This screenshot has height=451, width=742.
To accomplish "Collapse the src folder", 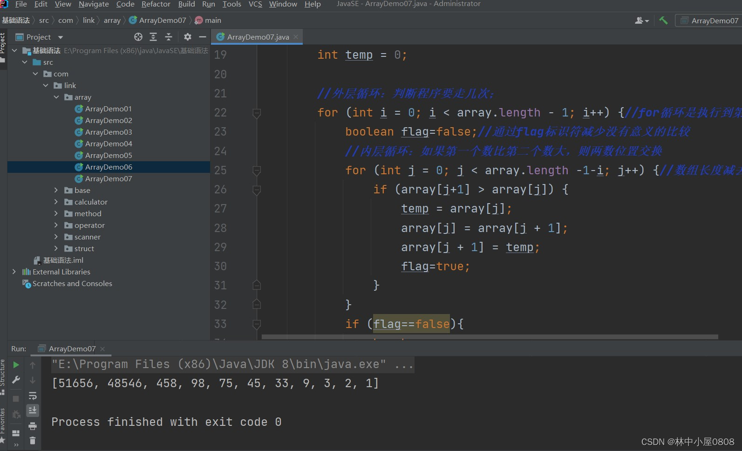I will click(25, 62).
